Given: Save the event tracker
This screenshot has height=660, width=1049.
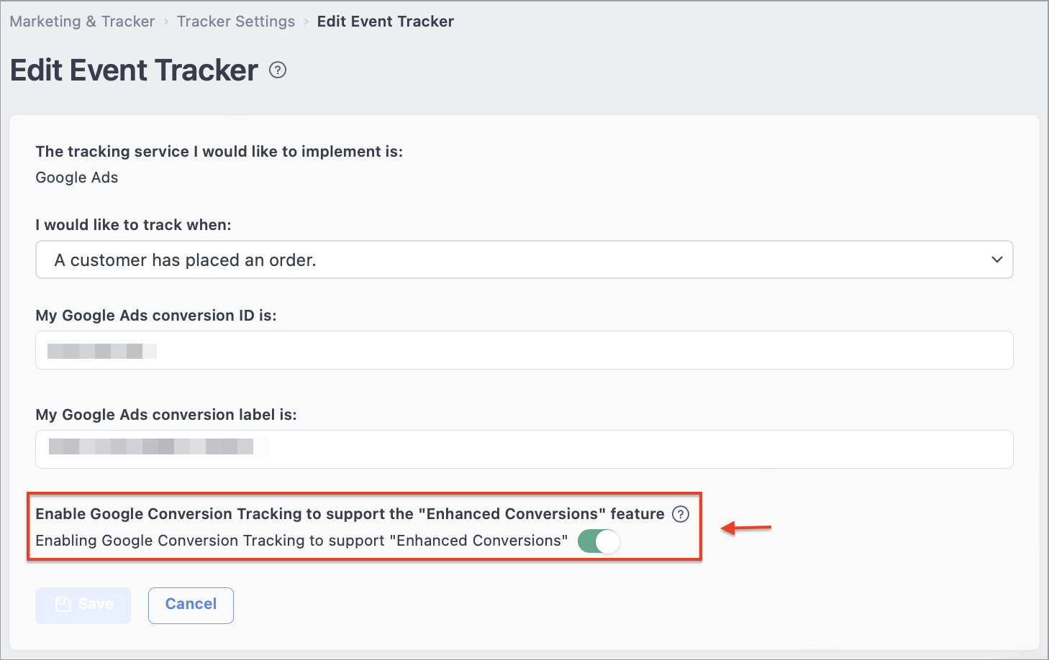Looking at the screenshot, I should pyautogui.click(x=83, y=605).
